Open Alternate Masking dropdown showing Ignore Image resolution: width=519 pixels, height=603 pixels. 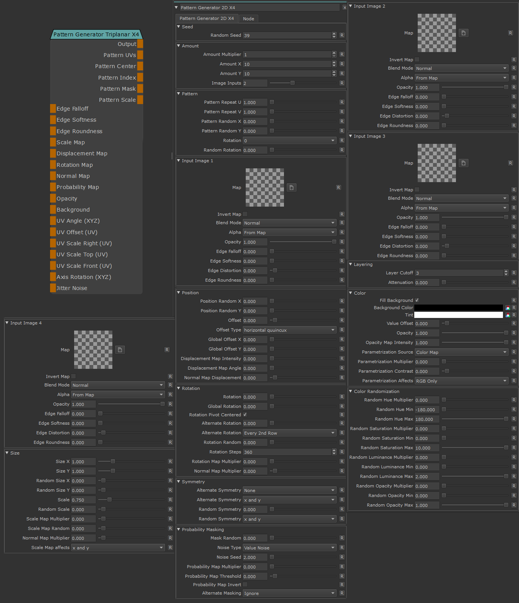[290, 593]
